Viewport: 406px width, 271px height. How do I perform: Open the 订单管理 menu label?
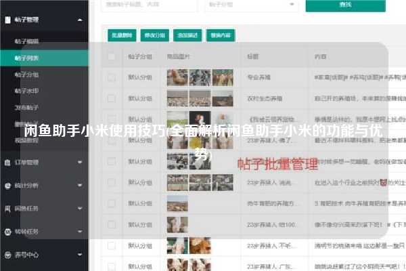(26, 163)
